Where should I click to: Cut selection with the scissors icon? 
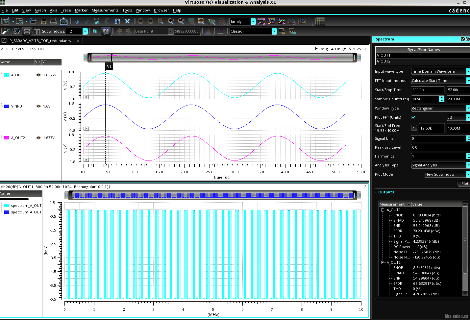click(x=97, y=21)
